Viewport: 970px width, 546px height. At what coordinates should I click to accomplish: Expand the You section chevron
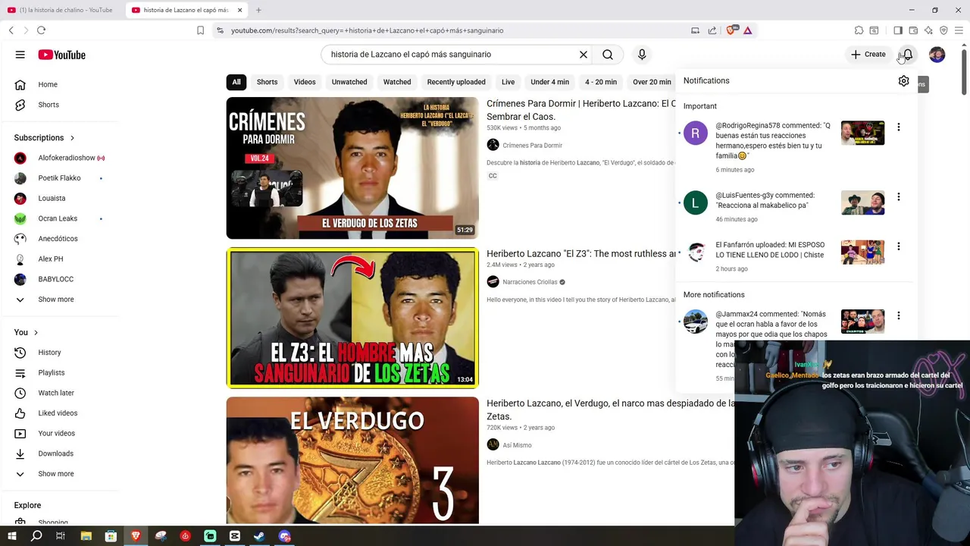coord(36,332)
